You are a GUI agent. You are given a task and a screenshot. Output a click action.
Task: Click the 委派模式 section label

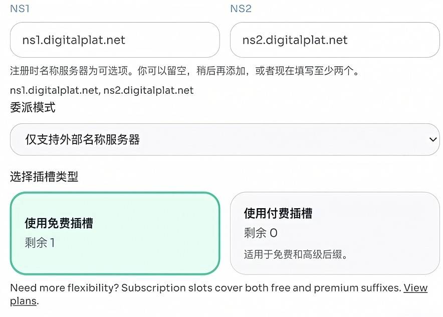click(33, 107)
